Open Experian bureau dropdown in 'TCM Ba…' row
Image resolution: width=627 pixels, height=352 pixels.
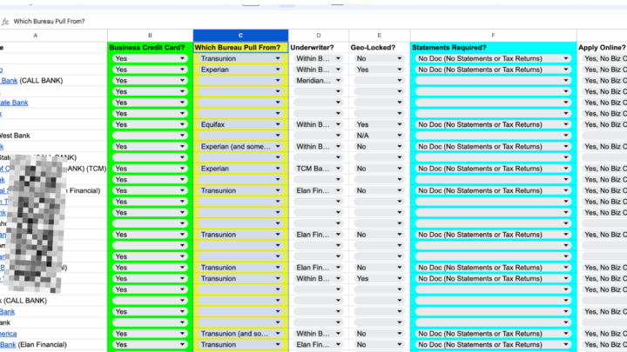(240, 169)
